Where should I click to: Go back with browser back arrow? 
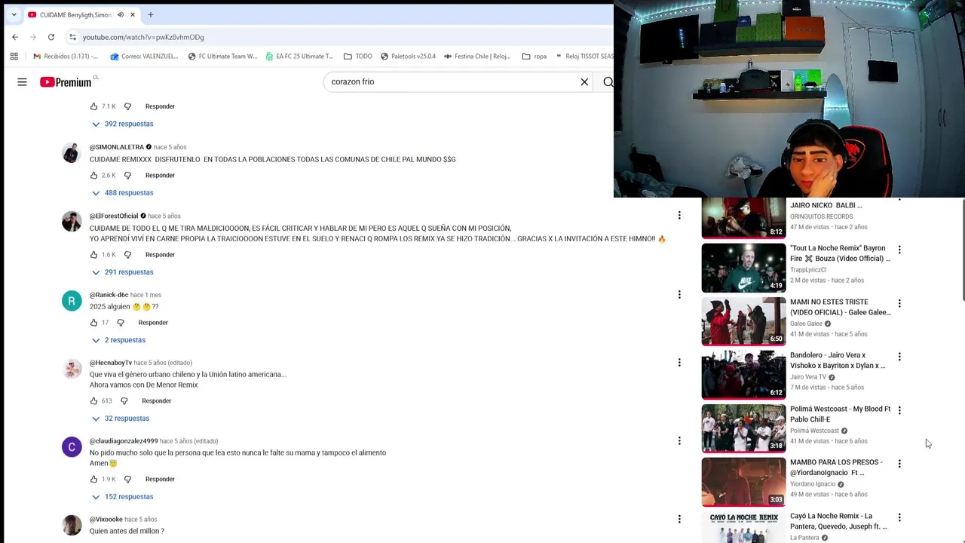(15, 37)
